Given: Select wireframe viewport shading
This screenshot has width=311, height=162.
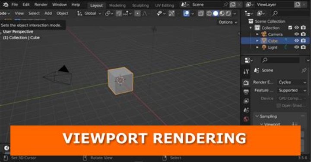Looking at the screenshot, I should tap(209, 13).
